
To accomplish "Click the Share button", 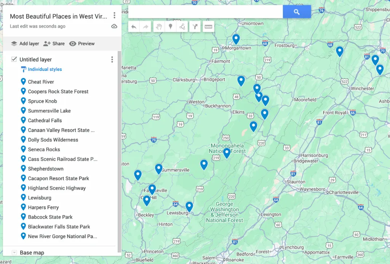I will pos(54,43).
